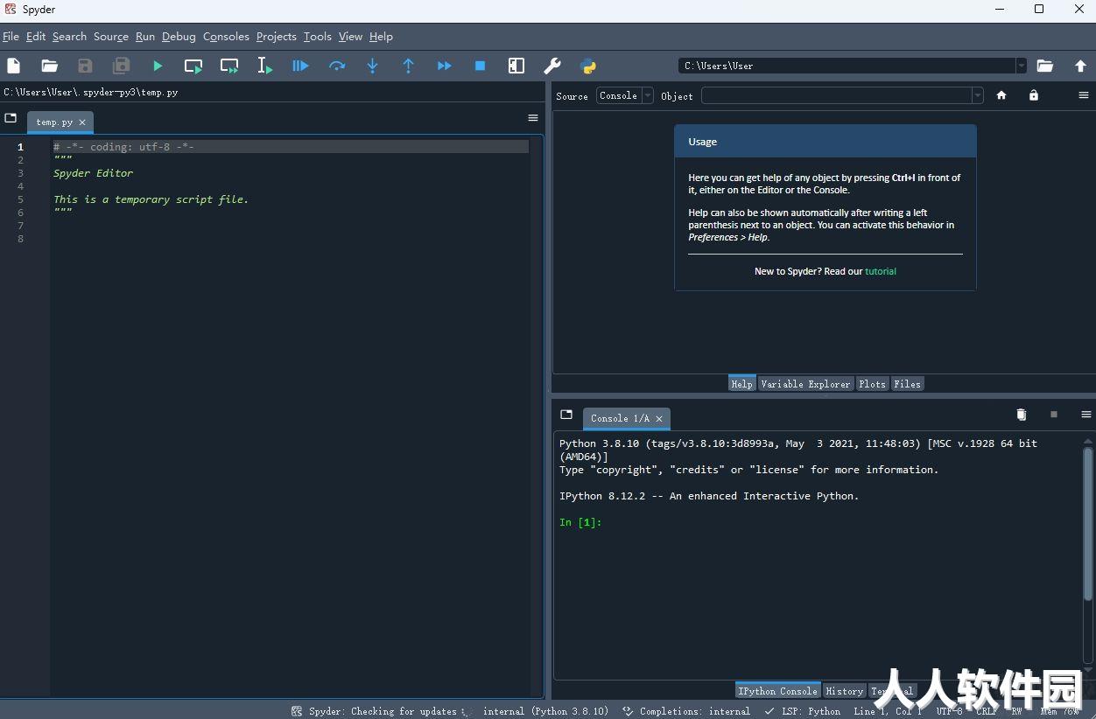
Task: Browse console tabs with the tab list icon
Action: tap(566, 415)
